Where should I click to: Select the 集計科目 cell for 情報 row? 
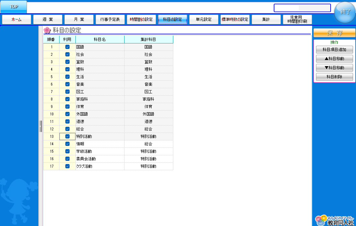click(149, 144)
